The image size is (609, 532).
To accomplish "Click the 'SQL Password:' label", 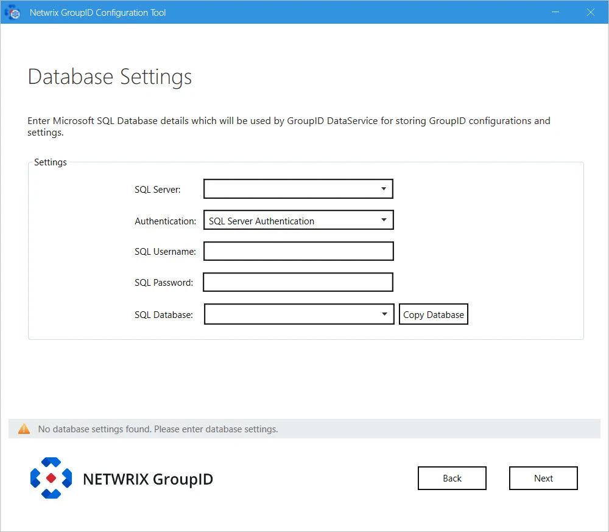I will click(164, 283).
